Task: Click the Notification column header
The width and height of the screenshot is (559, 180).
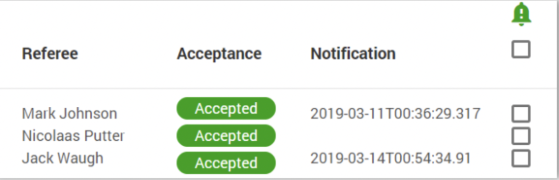Action: (353, 54)
